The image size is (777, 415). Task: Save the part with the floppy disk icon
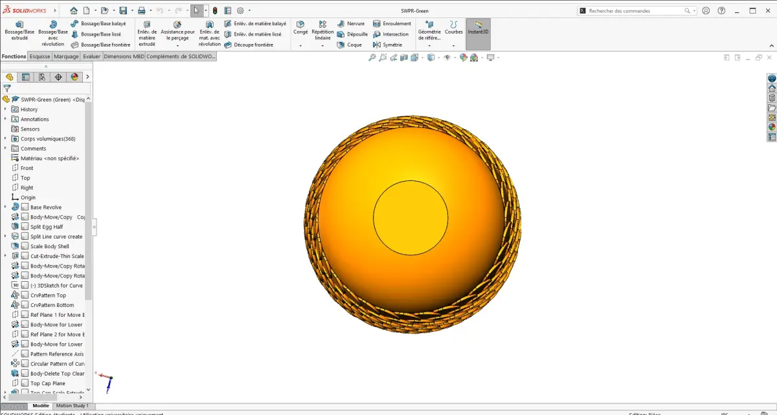coord(122,10)
